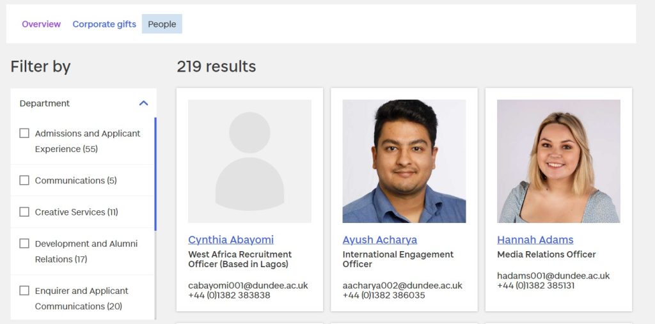Tick the Communications (5) checkbox

[x=24, y=181]
